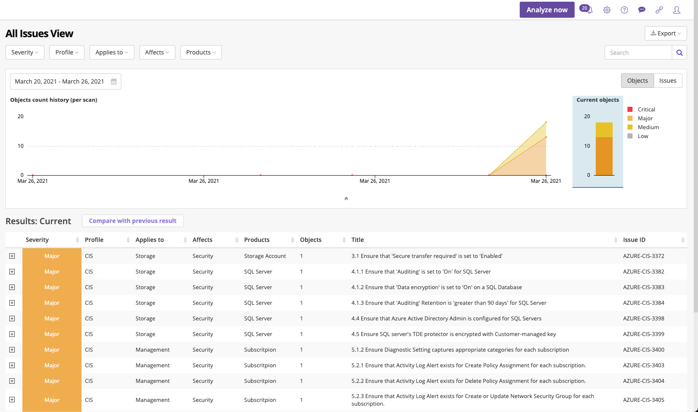
Task: Expand row for issue AZURE-CIS-3400
Action: (x=12, y=350)
